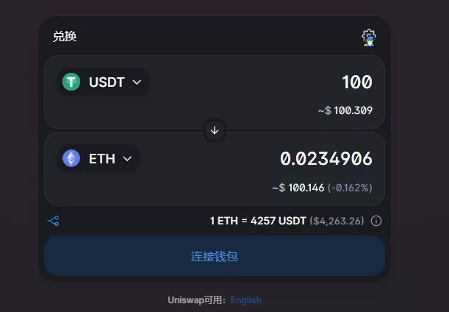The width and height of the screenshot is (449, 312).
Task: Edit the 100 USDT input amount
Action: tap(357, 82)
